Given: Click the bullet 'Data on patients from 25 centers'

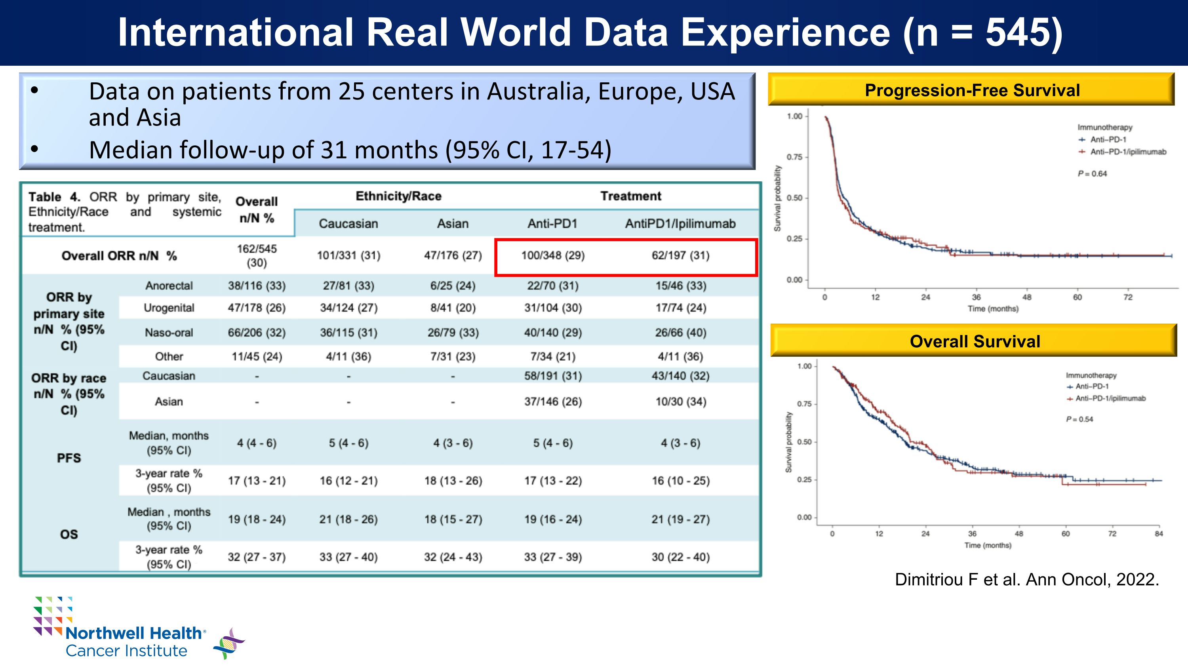Looking at the screenshot, I should (411, 104).
